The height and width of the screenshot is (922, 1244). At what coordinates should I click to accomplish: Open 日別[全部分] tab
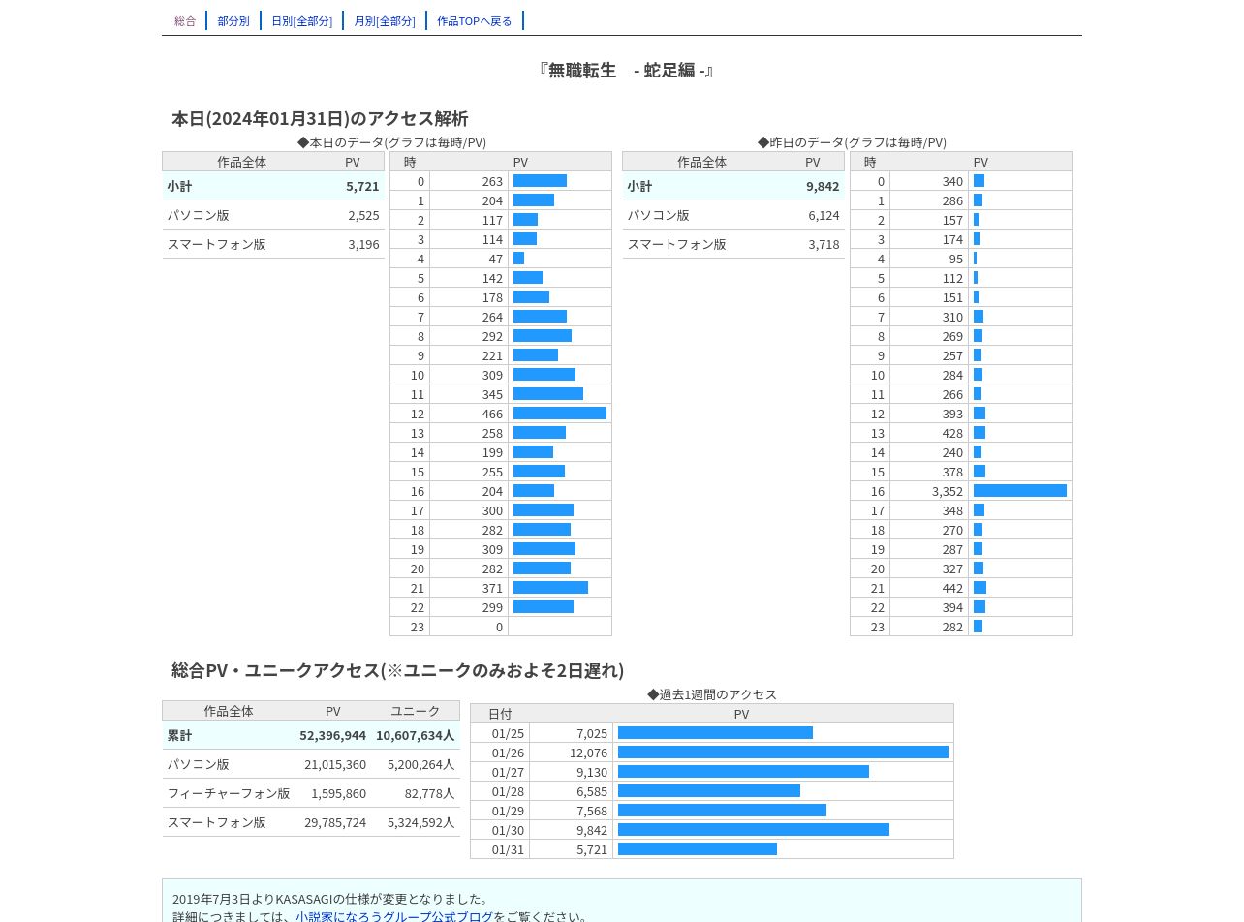pos(301,21)
